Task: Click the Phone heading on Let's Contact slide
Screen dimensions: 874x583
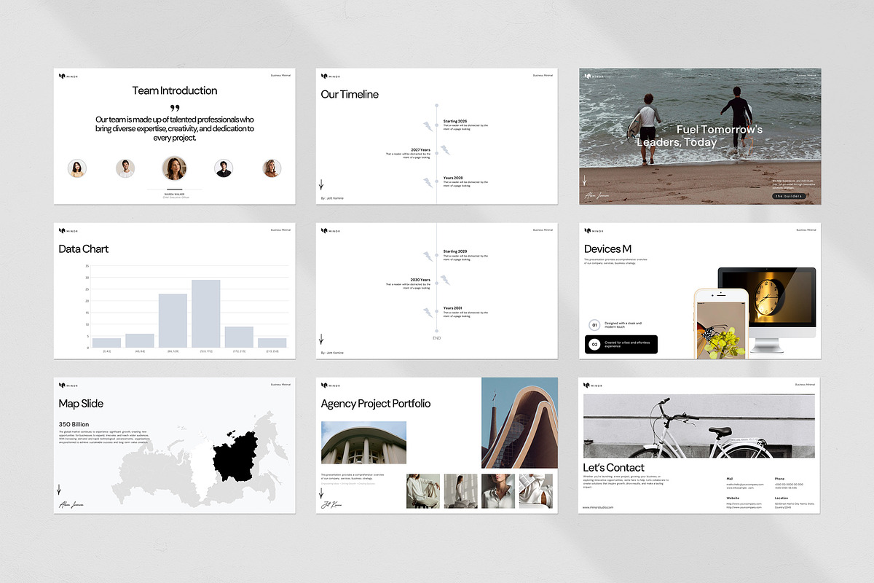Action: (779, 479)
